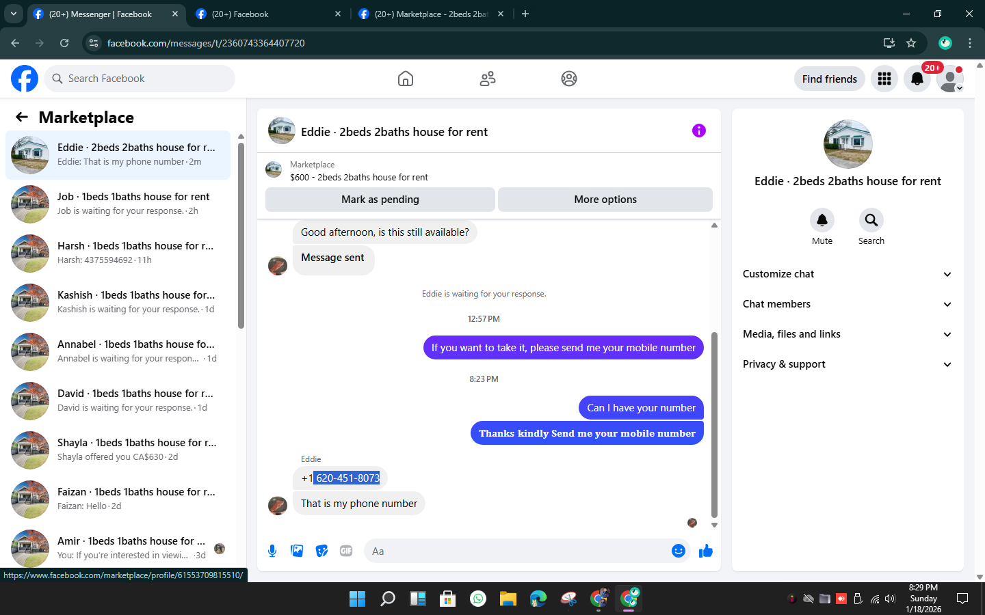985x615 pixels.
Task: Open the Annabel 1beds 1baths conversation
Action: pyautogui.click(x=118, y=352)
